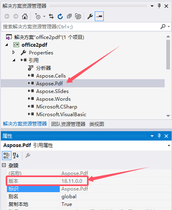Select the Aspose.Words reference
The height and width of the screenshot is (210, 172).
point(53,99)
